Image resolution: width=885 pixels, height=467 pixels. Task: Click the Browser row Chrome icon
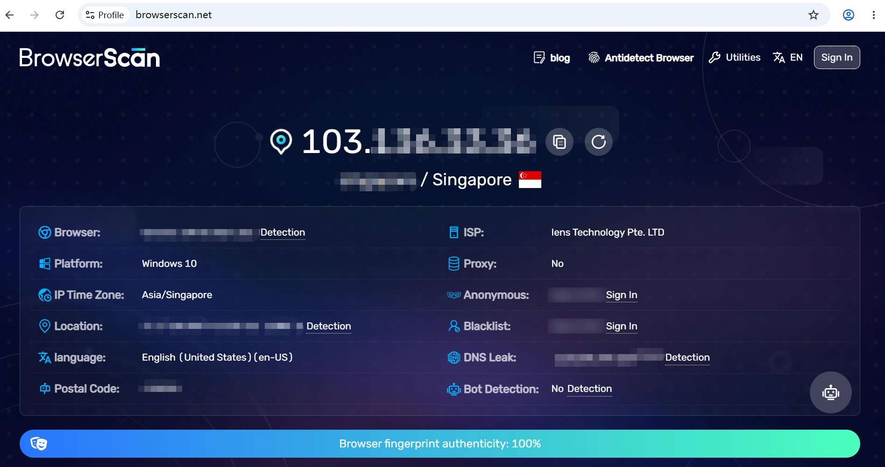tap(45, 232)
